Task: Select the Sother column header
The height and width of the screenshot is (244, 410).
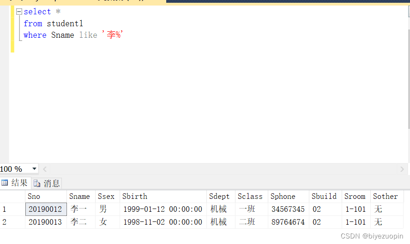Action: [x=387, y=196]
